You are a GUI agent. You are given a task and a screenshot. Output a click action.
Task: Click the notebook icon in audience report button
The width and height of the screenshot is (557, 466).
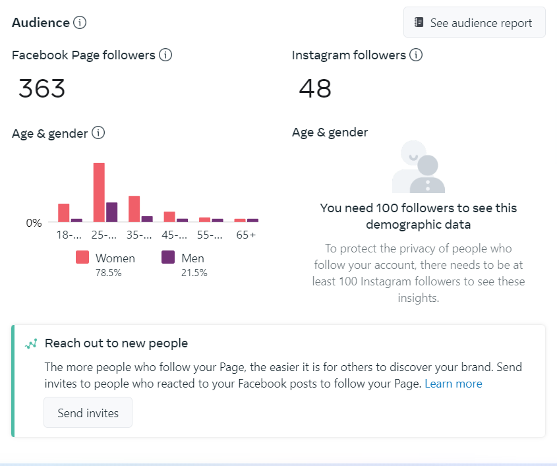[419, 22]
